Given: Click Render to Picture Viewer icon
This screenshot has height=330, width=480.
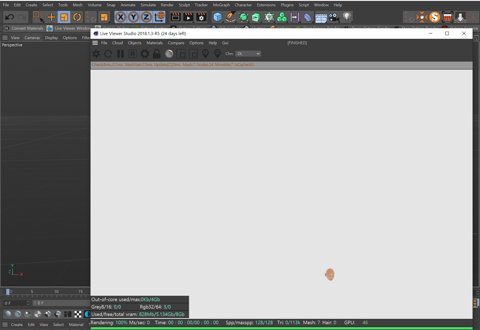Looking at the screenshot, I should tap(188, 17).
